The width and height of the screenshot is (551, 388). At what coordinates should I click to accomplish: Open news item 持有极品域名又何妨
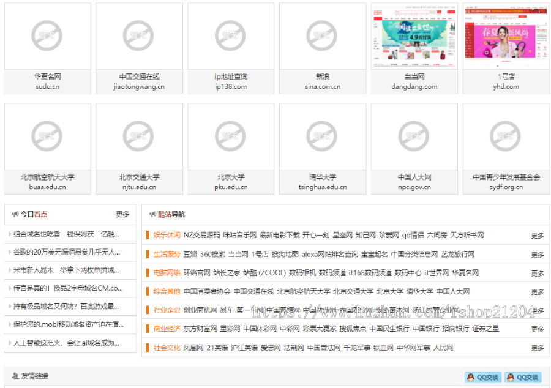[x=66, y=306]
